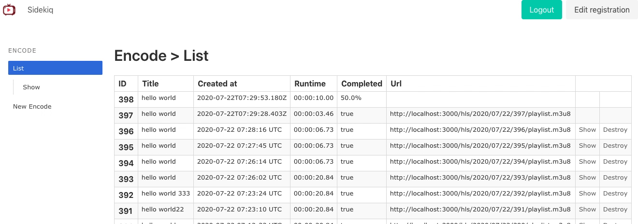
Task: Click the 50.0% completed cell of 398
Action: point(351,98)
